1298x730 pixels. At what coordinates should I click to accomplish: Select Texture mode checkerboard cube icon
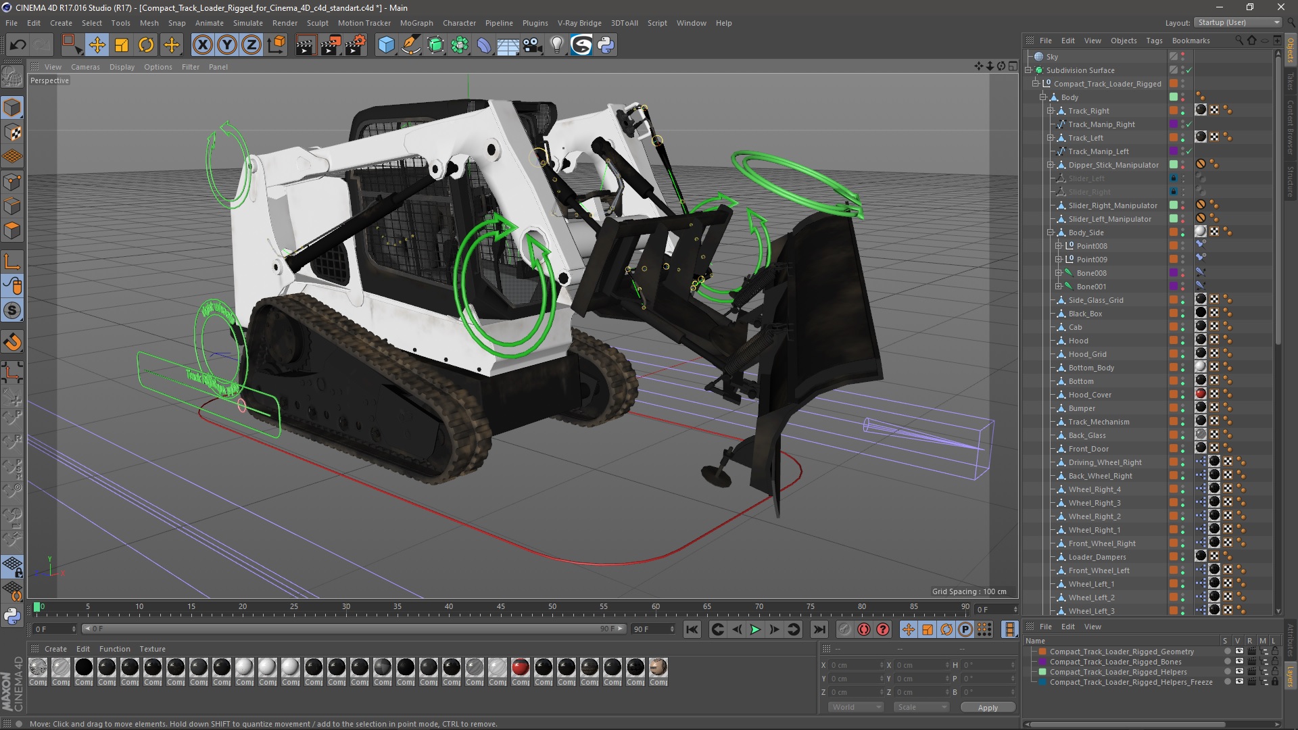tap(12, 132)
